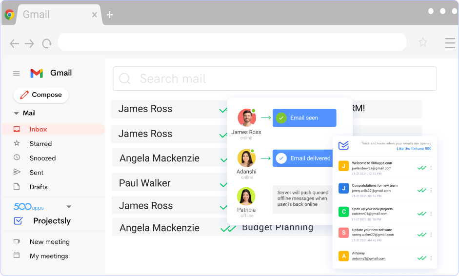Open the Open up your new projects email

pos(372,209)
